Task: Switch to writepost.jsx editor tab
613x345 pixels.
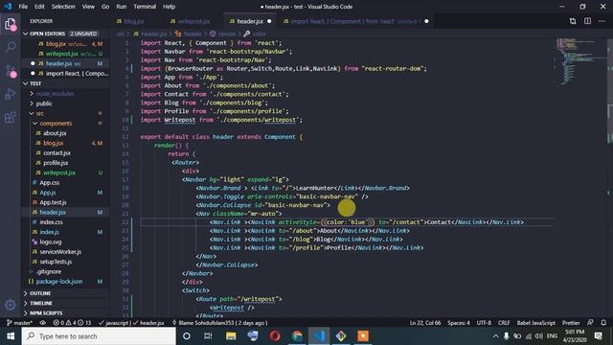Action: (x=194, y=21)
